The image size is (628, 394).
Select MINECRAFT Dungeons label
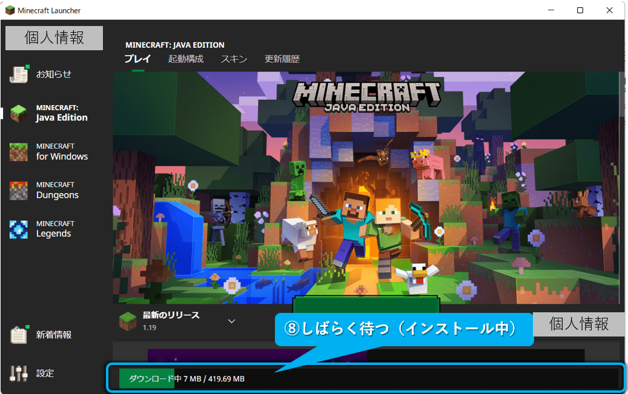[58, 191]
